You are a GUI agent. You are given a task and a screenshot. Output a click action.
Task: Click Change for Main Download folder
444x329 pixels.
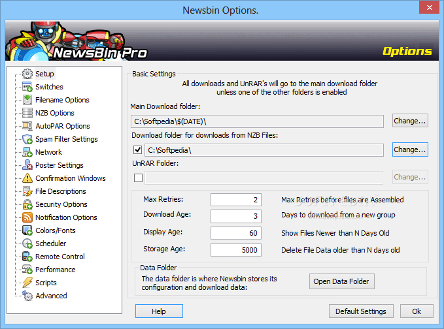click(x=410, y=121)
